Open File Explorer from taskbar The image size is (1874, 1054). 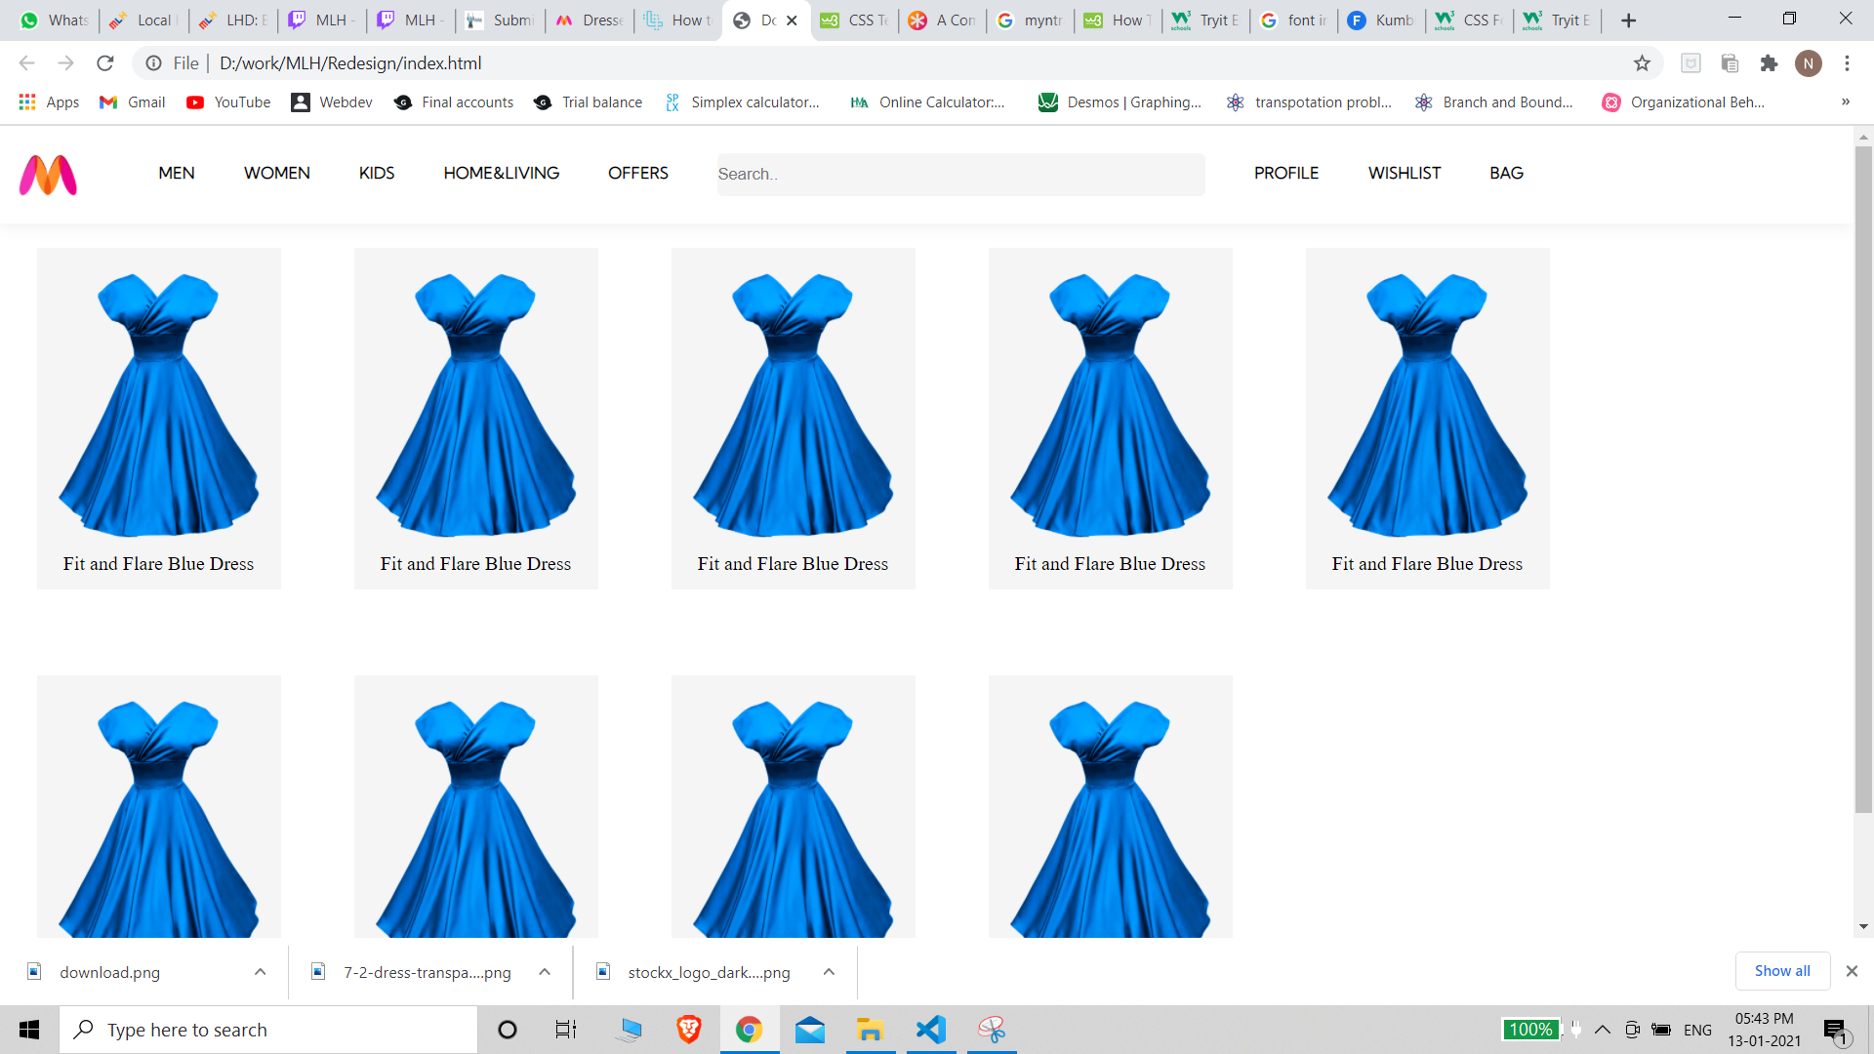(870, 1030)
